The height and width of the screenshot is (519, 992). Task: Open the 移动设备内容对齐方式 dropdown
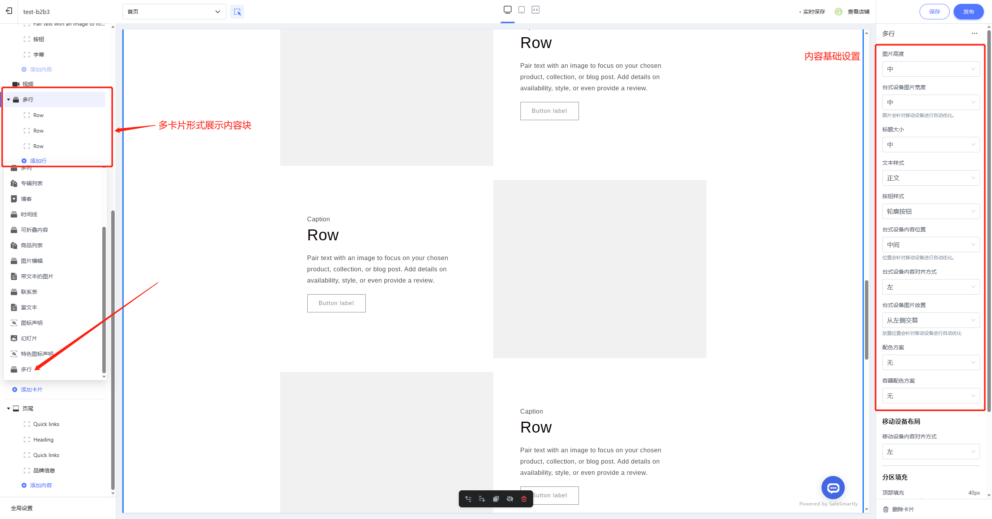coord(931,452)
